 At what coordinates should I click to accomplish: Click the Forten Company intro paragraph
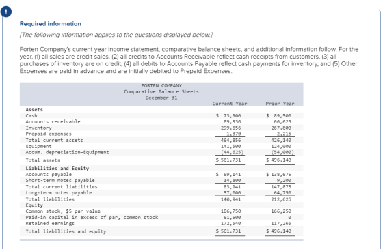(x=189, y=60)
